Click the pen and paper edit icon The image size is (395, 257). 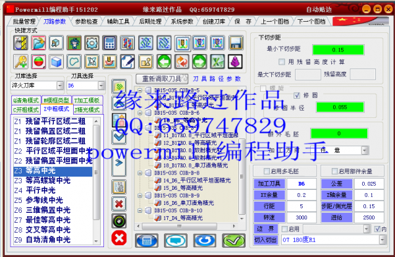tap(127, 61)
